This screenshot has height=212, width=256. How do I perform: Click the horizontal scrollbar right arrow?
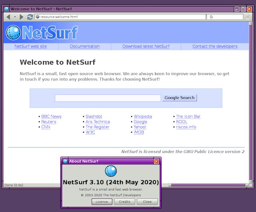[x=247, y=185]
